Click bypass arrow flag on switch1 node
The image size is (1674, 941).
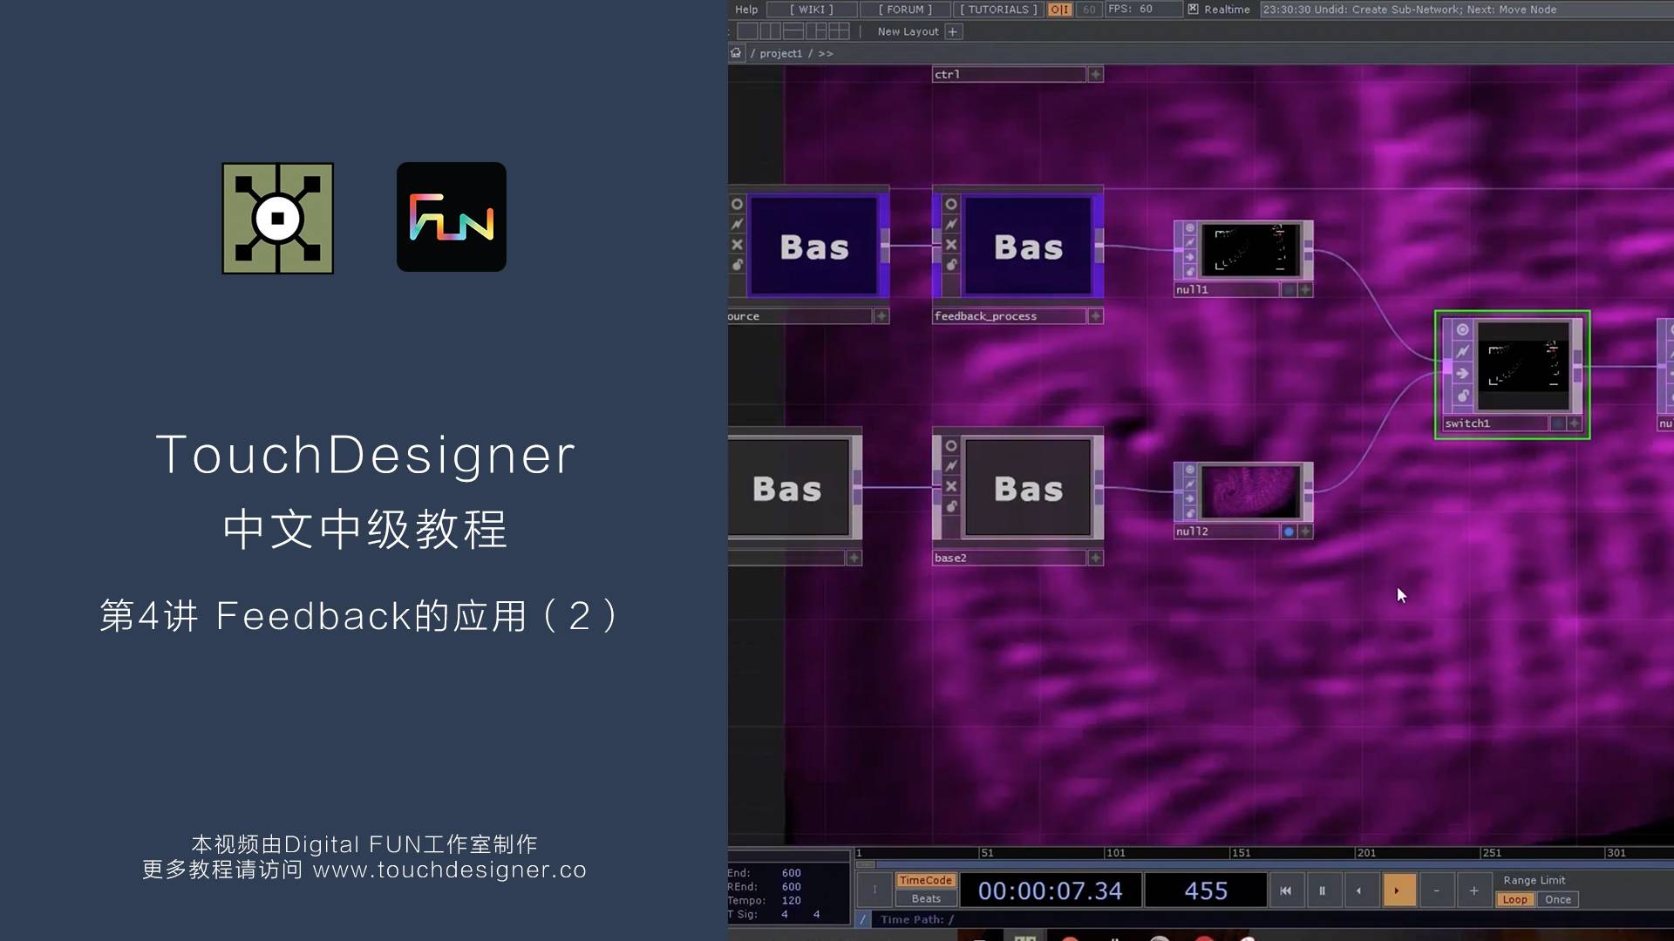tap(1463, 373)
